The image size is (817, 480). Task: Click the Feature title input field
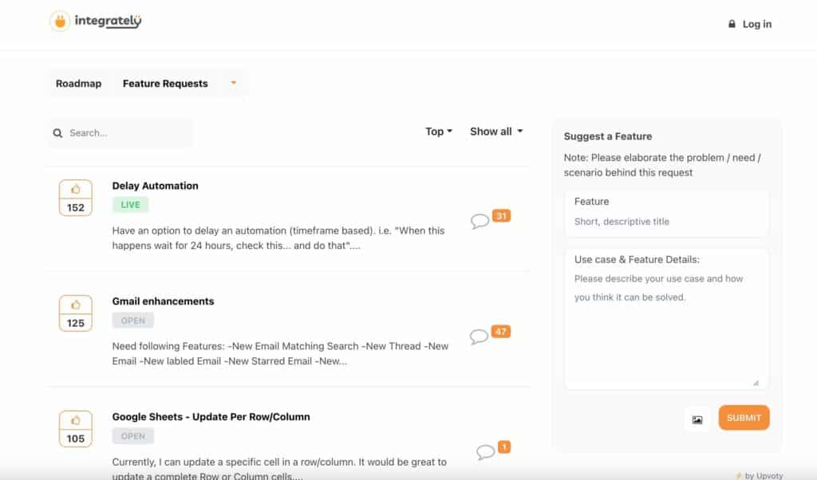coord(666,222)
